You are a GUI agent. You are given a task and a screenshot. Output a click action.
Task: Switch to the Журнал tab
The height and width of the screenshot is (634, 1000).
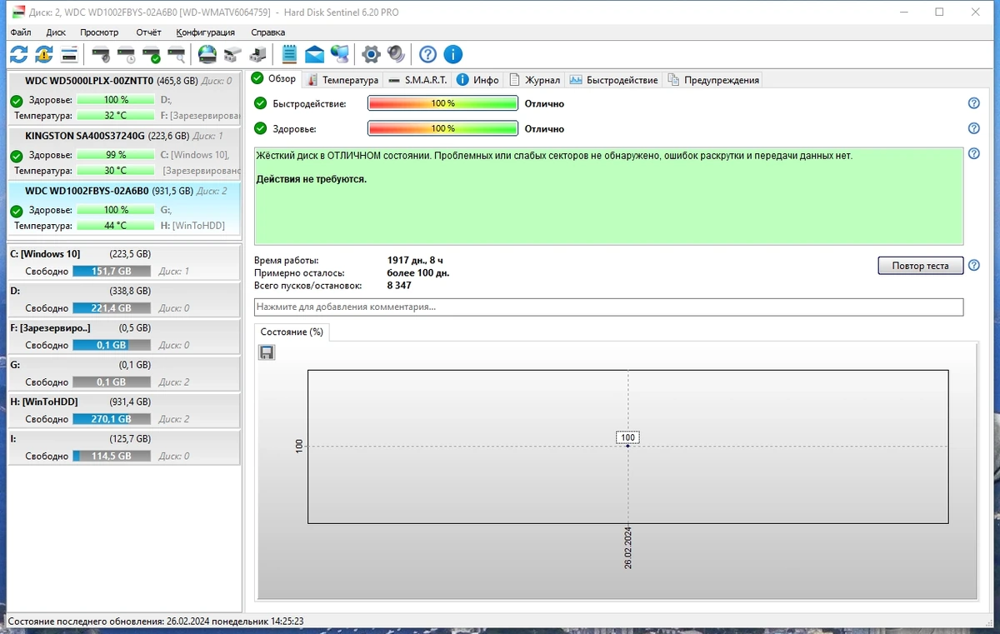coord(534,80)
